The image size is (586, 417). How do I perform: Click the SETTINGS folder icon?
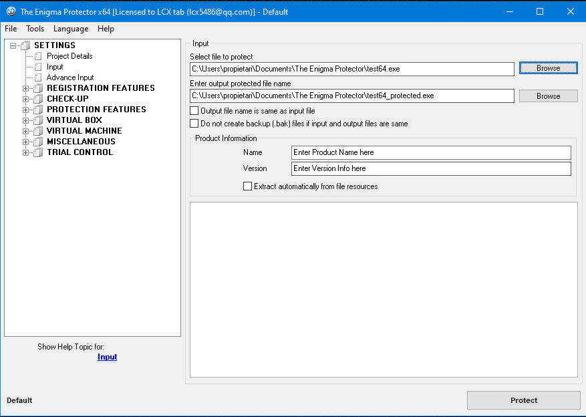tap(25, 45)
